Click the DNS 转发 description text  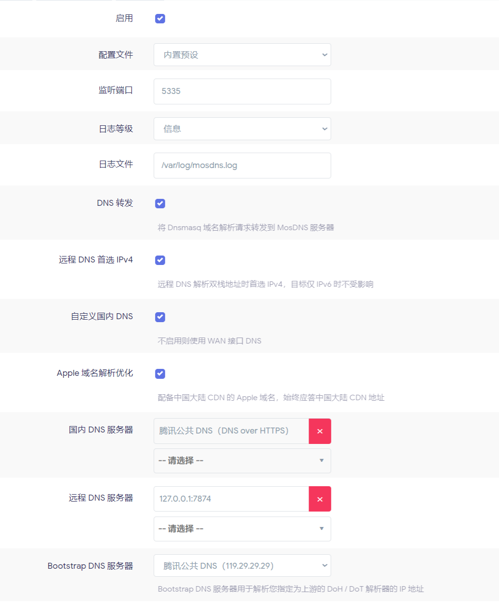246,228
